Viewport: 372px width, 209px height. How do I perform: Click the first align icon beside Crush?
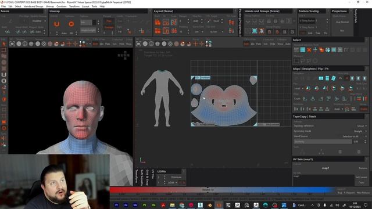[305, 99]
